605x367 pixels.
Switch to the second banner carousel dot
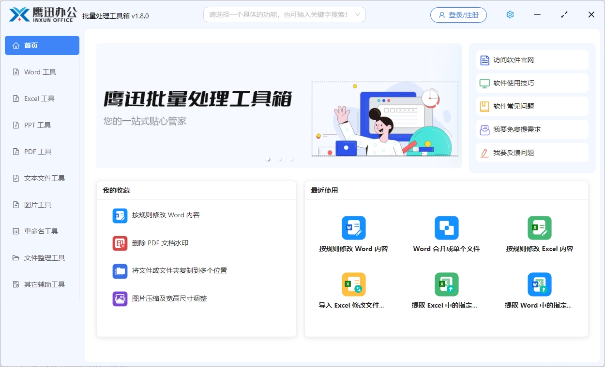point(280,159)
